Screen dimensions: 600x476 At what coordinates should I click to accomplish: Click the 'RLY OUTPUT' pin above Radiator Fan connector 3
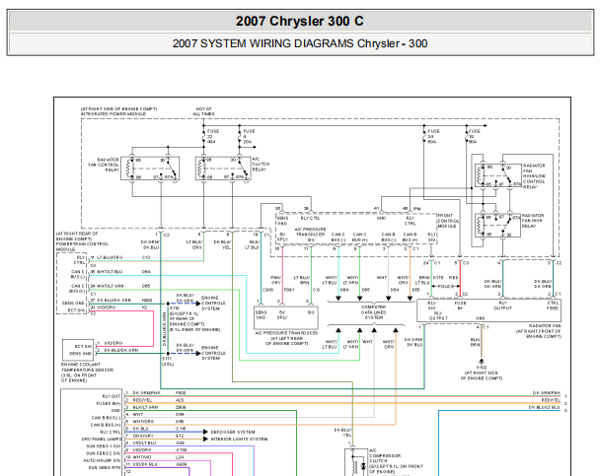[x=502, y=306]
